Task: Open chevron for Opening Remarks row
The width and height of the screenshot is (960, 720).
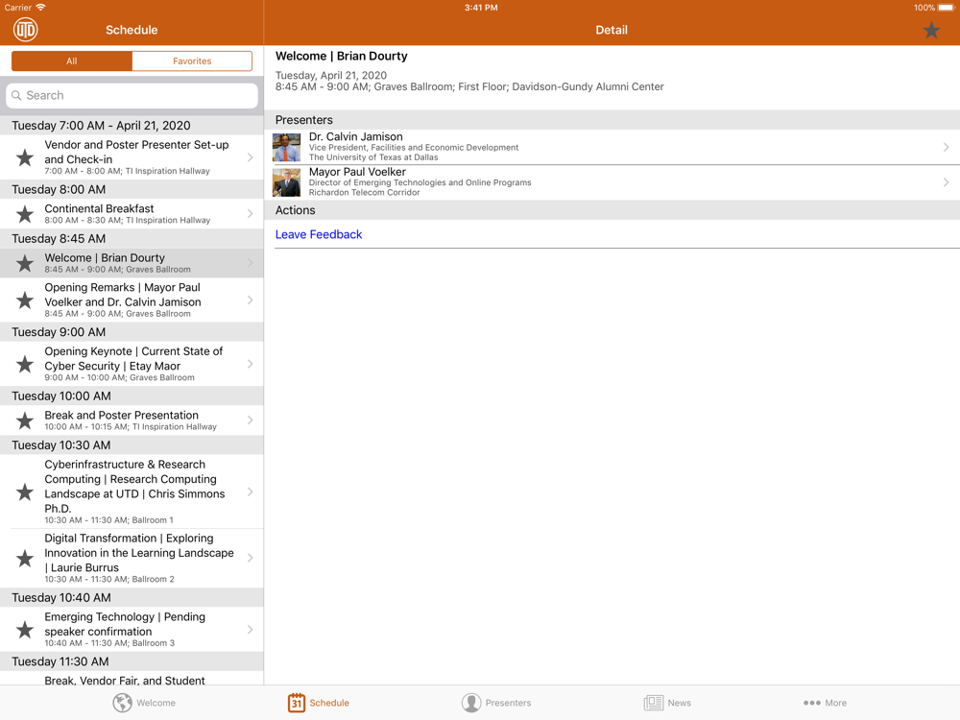Action: (x=250, y=300)
